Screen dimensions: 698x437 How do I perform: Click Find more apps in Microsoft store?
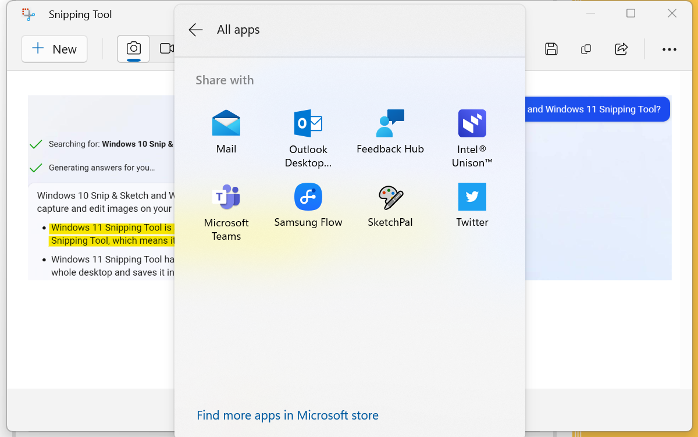coord(287,415)
